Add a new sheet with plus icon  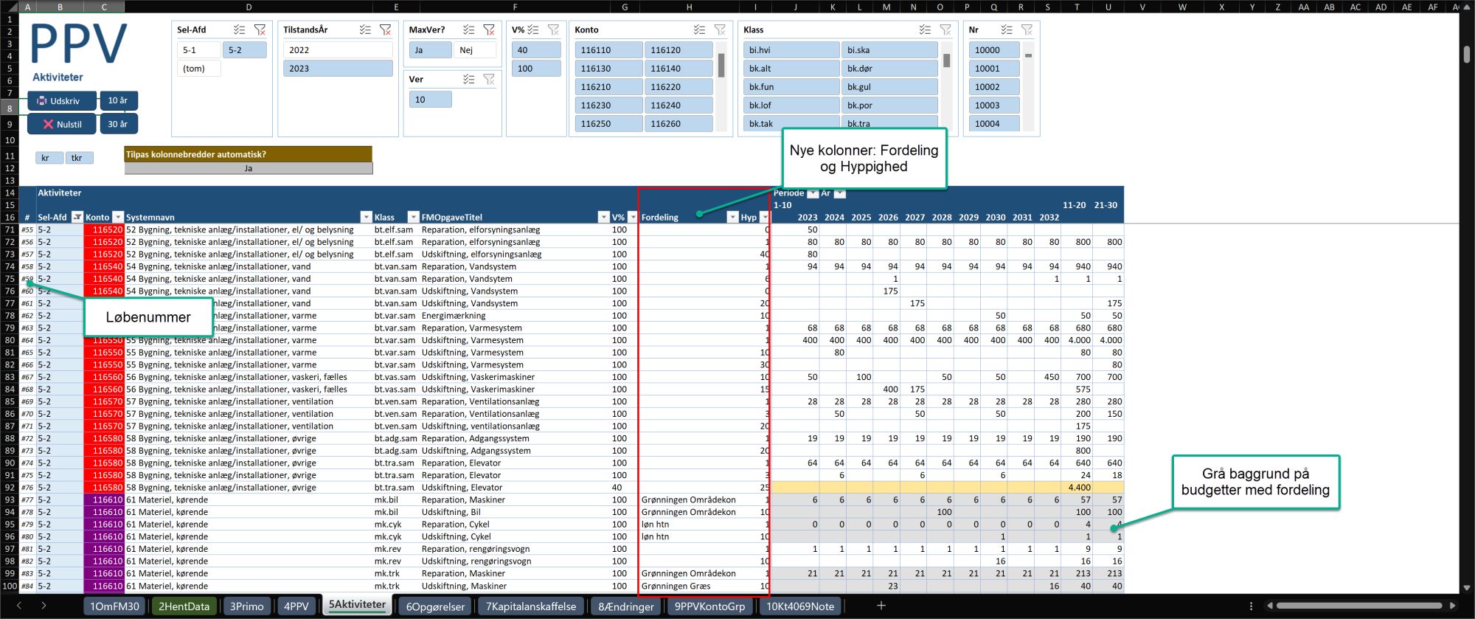881,606
